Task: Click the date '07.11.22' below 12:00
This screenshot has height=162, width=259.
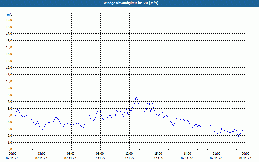Action: point(129,158)
